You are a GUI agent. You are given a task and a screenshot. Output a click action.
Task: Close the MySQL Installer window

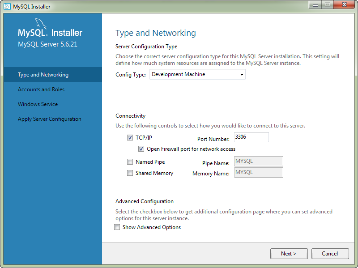tap(344, 5)
